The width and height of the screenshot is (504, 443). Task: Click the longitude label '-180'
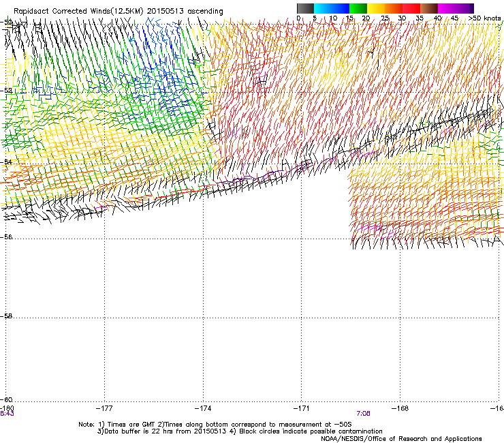7,408
